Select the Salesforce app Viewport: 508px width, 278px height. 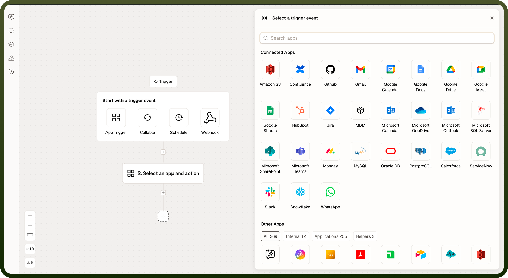(451, 151)
